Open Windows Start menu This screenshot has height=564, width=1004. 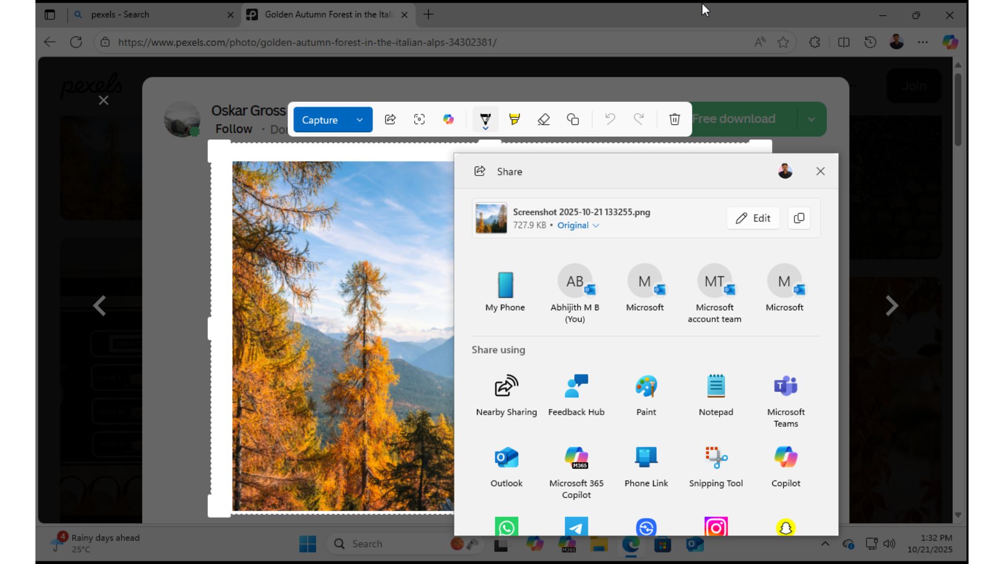(307, 544)
